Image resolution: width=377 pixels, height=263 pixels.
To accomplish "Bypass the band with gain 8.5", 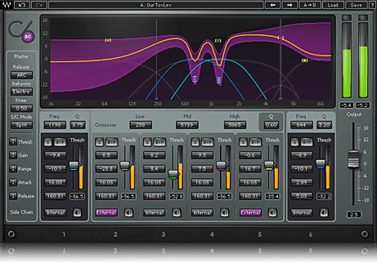I will tap(111, 142).
